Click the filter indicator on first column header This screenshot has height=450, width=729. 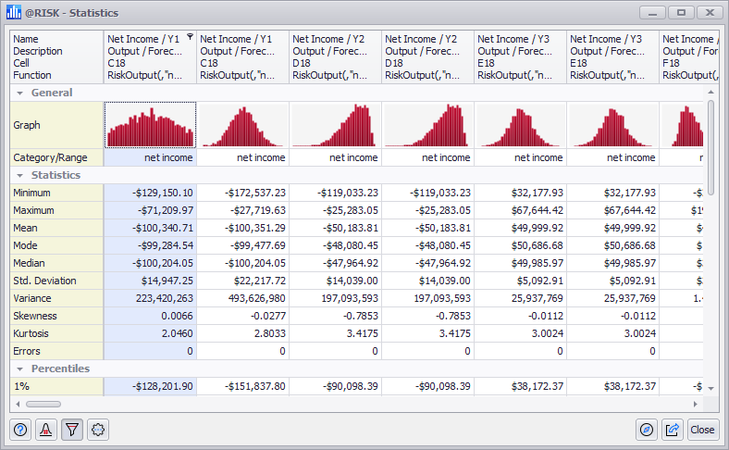(190, 38)
